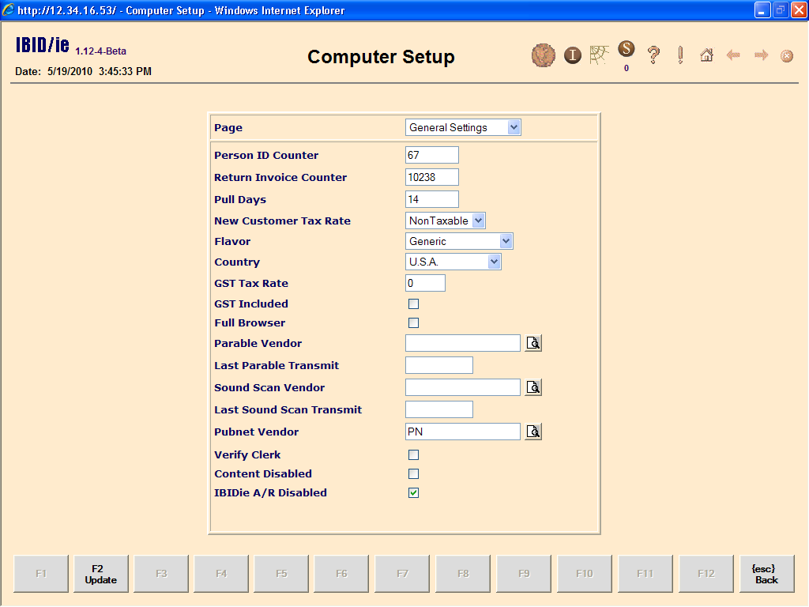
Task: Open Parable Vendor lookup icon
Action: coord(534,343)
